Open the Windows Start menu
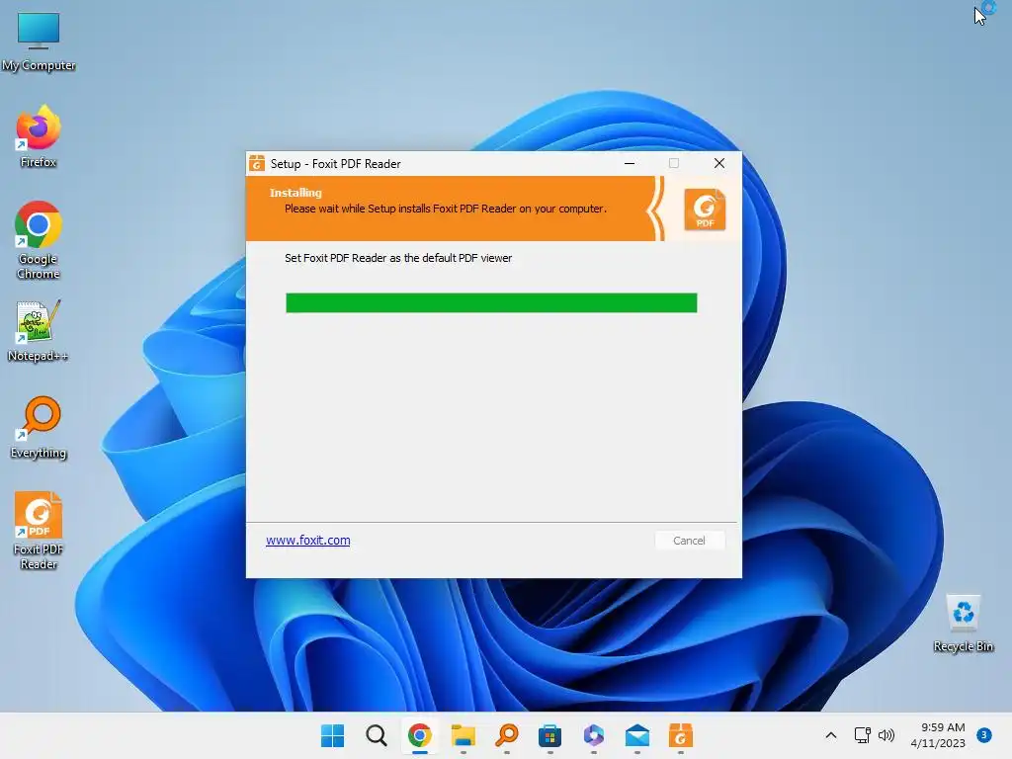Image resolution: width=1012 pixels, height=759 pixels. click(332, 735)
